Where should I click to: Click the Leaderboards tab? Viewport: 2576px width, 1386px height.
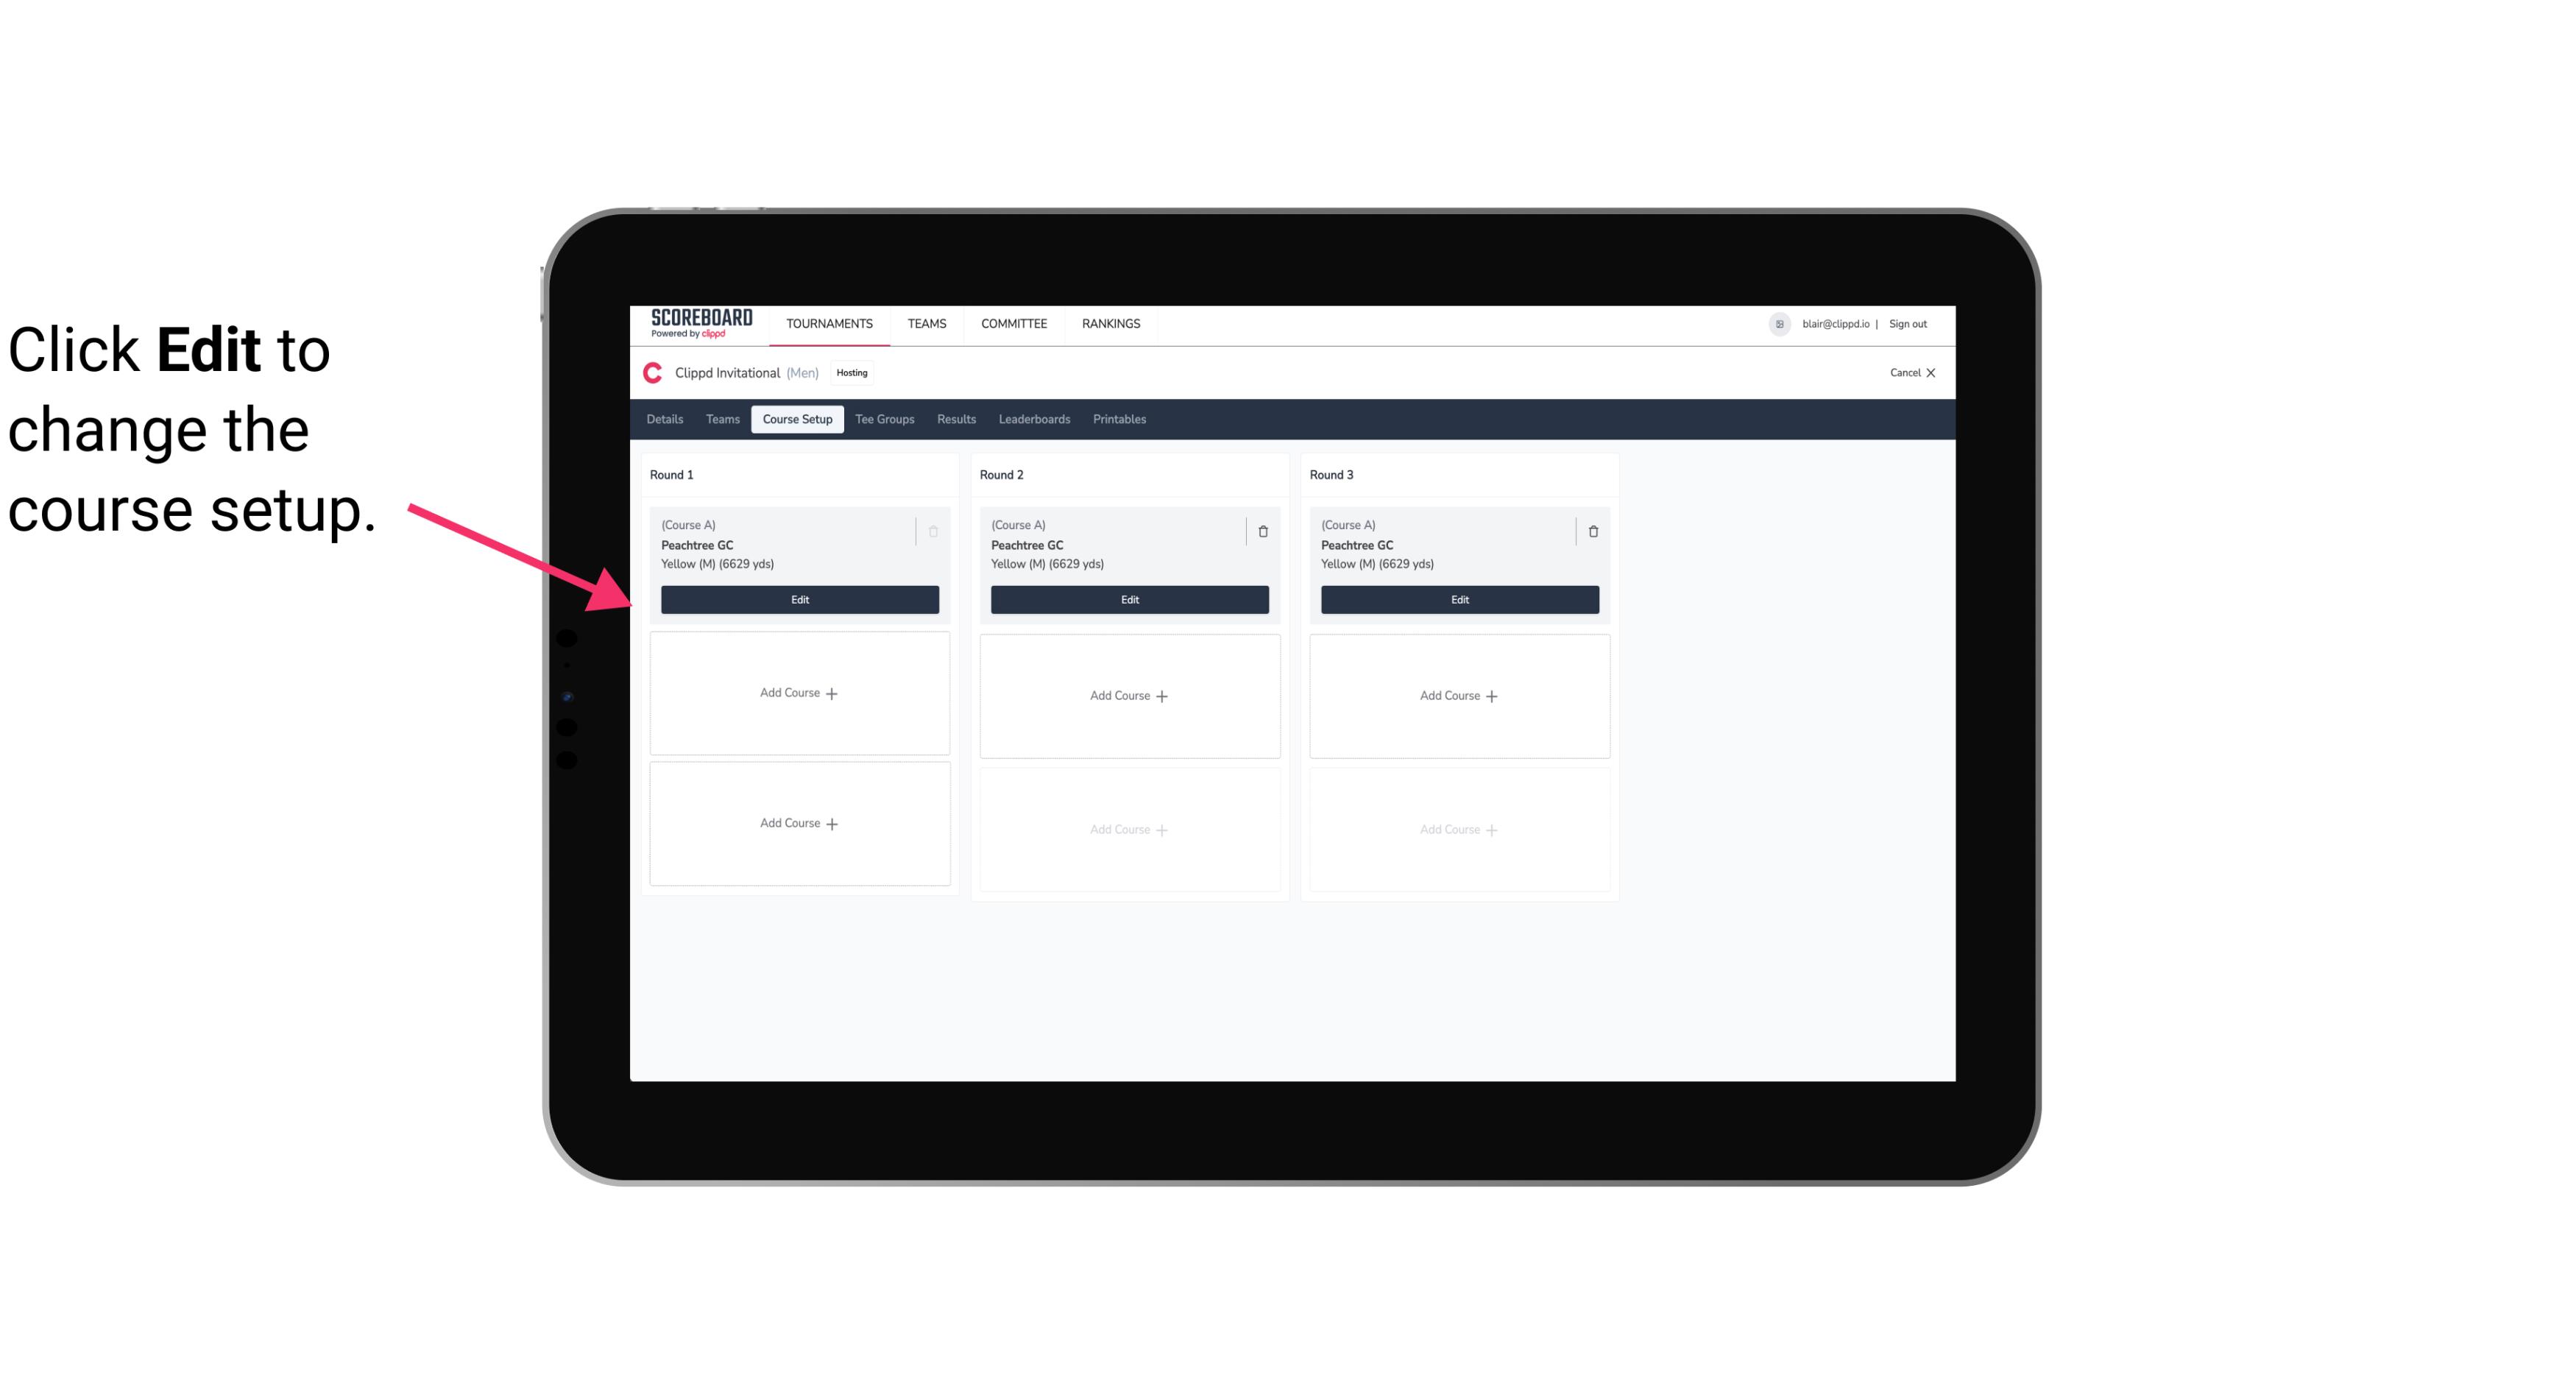1034,418
